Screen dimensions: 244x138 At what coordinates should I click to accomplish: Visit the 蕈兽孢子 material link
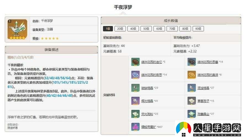click(203, 101)
